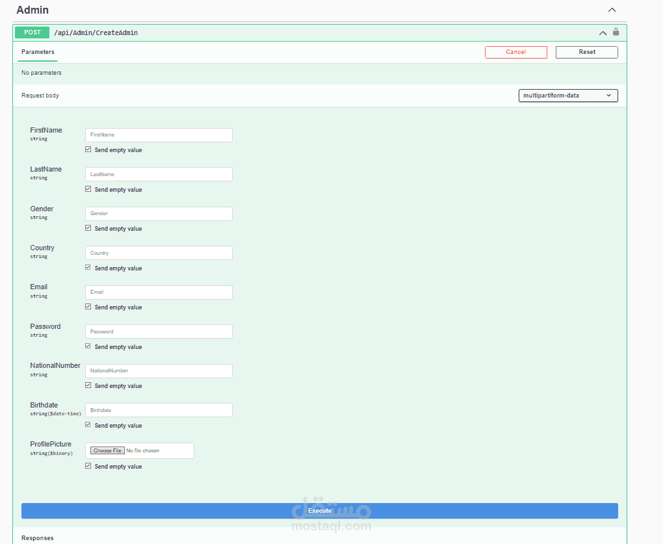Screen dimensions: 663x544
Task: Click the 'string($date-time)' type label
Action: pos(55,414)
